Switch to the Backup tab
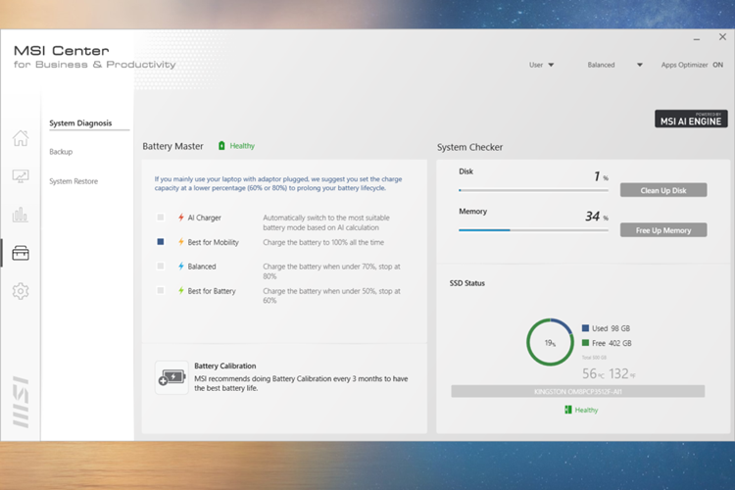 [61, 152]
